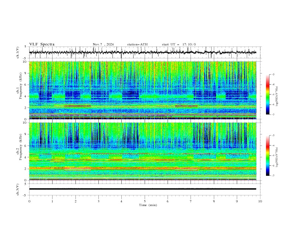
Task: Select the "6" kHz tick of ch.2 spectrogram
Action: click(x=26, y=146)
